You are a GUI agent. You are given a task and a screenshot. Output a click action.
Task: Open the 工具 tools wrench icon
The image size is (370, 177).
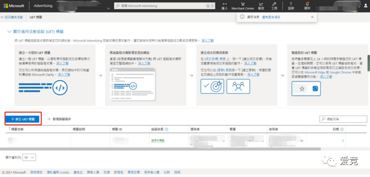coord(274,4)
